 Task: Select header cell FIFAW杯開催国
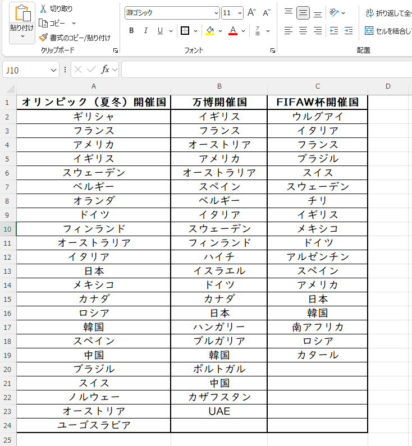tap(318, 102)
